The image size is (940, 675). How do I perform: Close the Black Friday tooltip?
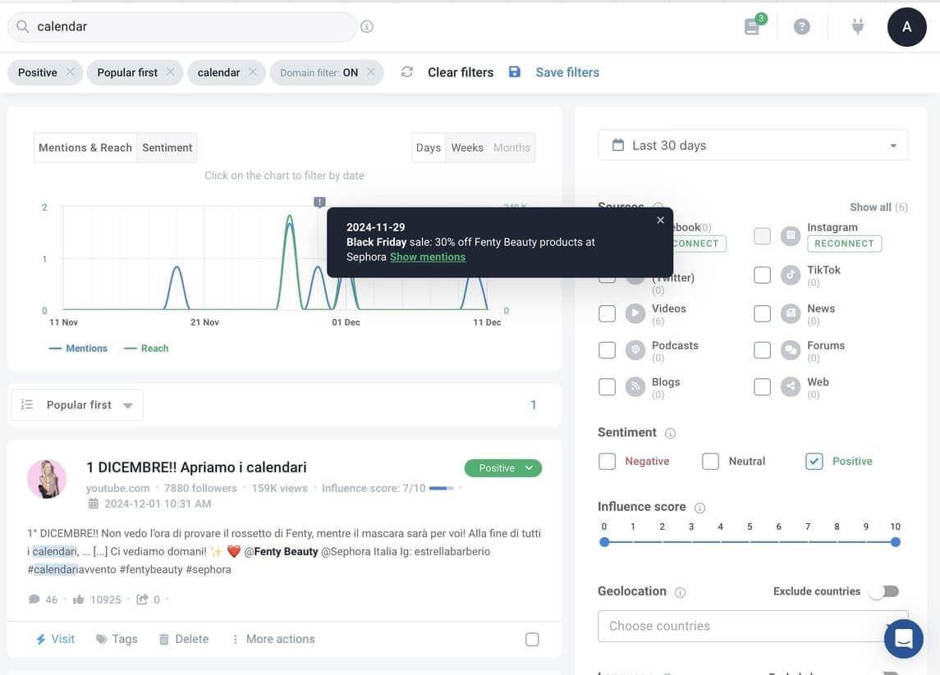[660, 220]
